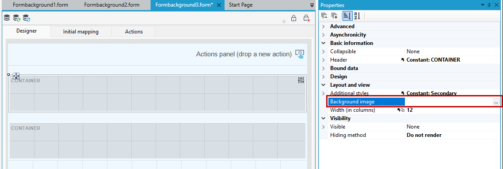The width and height of the screenshot is (503, 169).
Task: Click the Collapsible value None
Action: click(x=413, y=51)
